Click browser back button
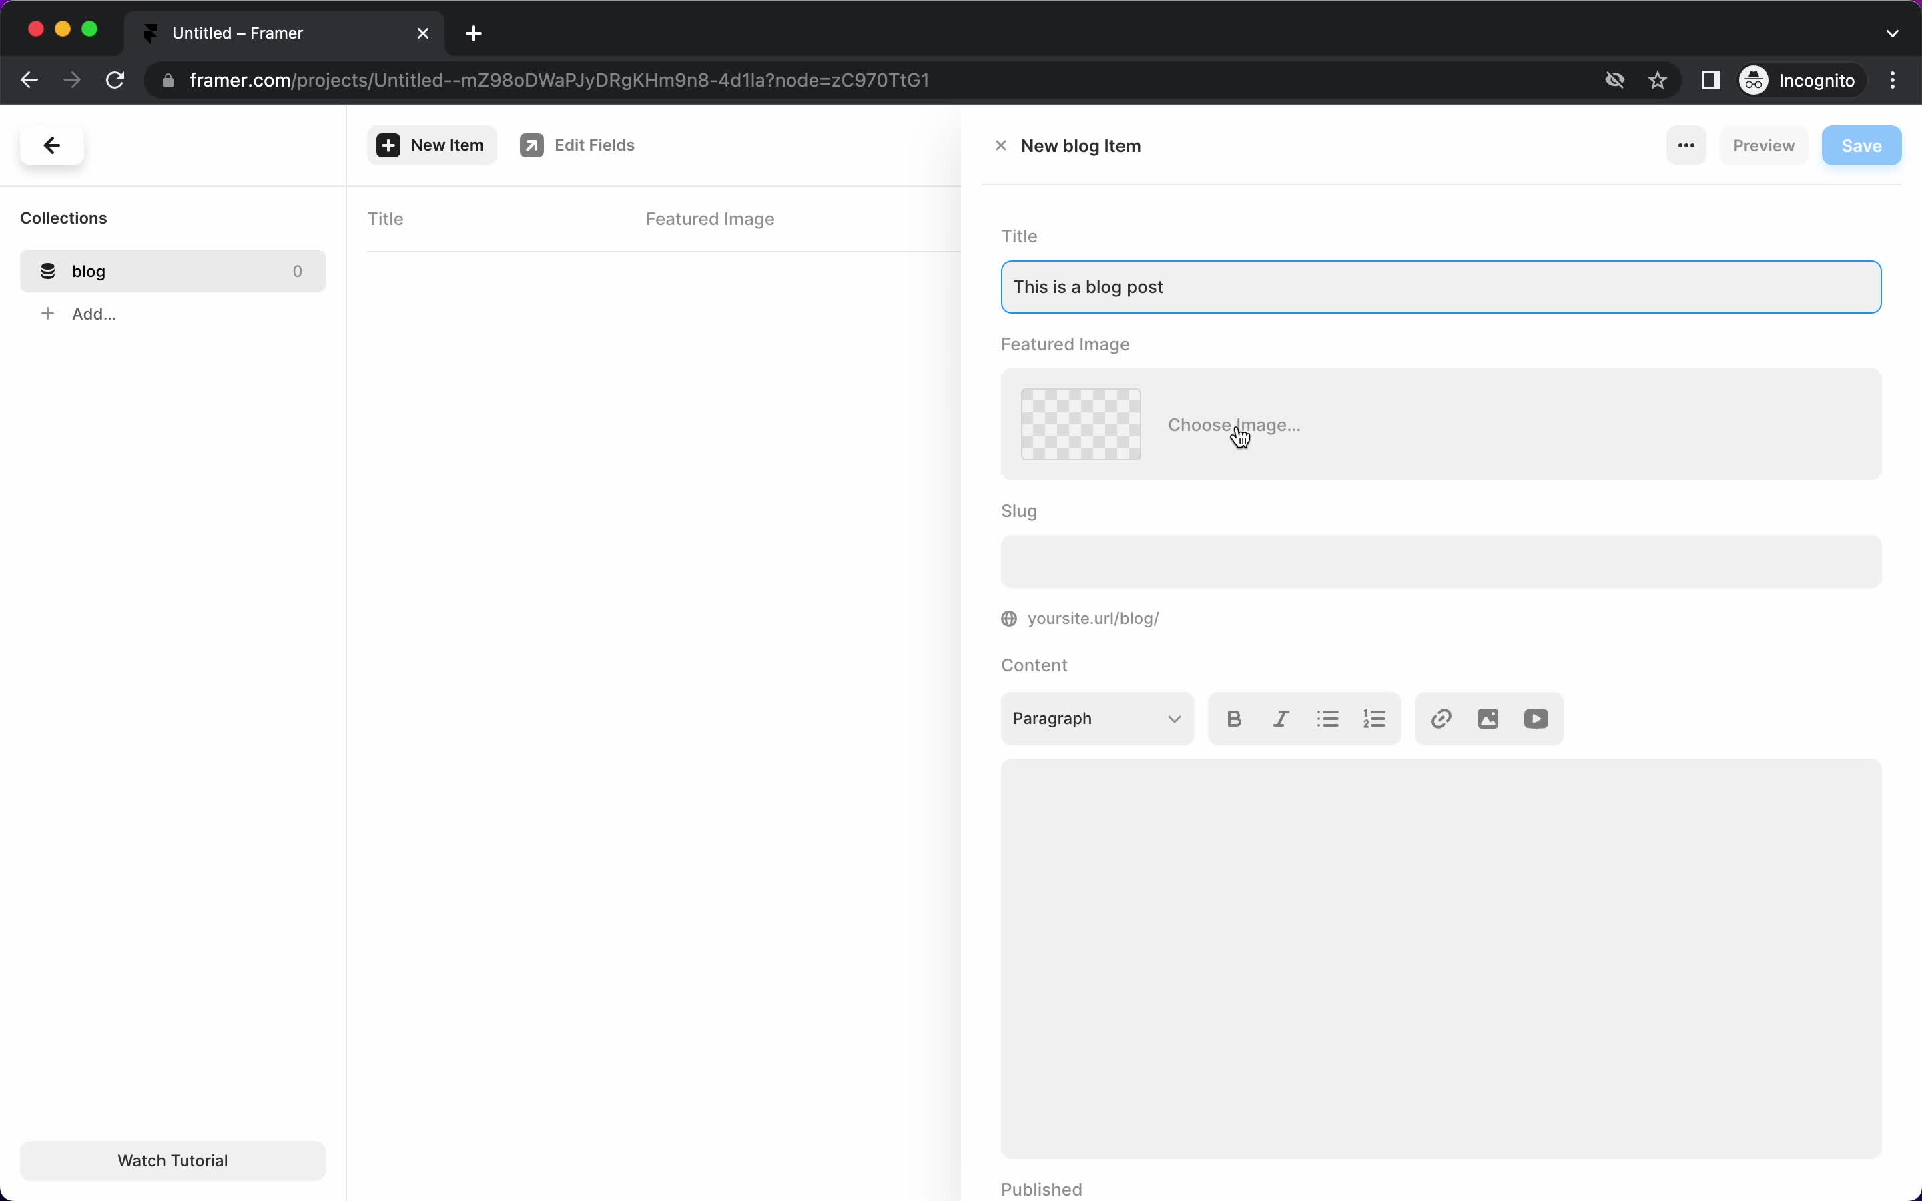The image size is (1922, 1201). pos(29,80)
